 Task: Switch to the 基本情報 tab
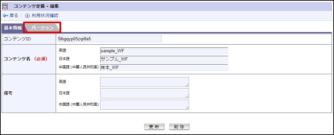(13, 28)
